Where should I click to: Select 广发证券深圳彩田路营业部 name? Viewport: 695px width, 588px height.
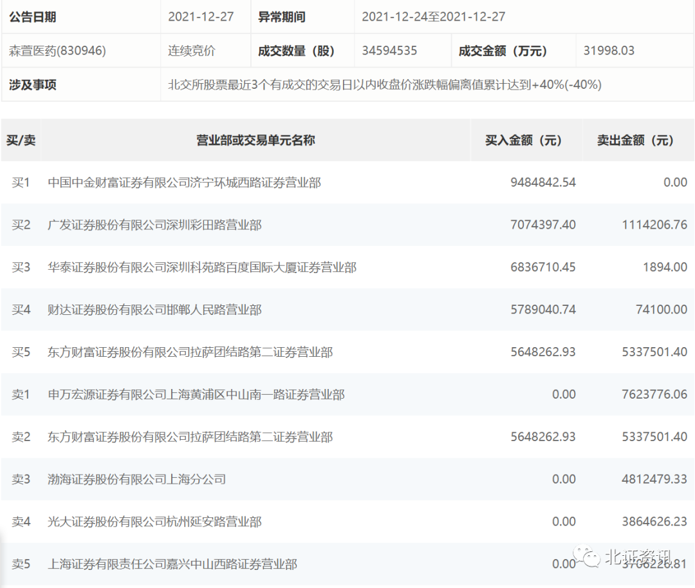pyautogui.click(x=154, y=225)
